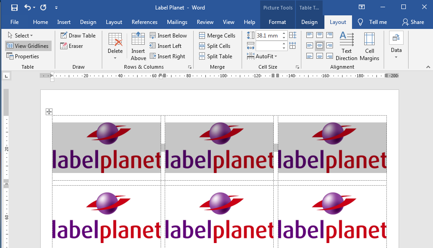Increase column width with up stepper

tap(284, 44)
